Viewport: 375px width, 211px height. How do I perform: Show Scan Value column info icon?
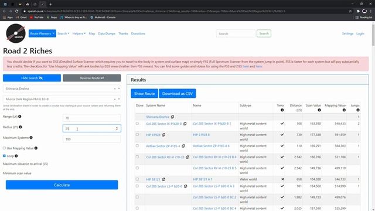(319, 110)
